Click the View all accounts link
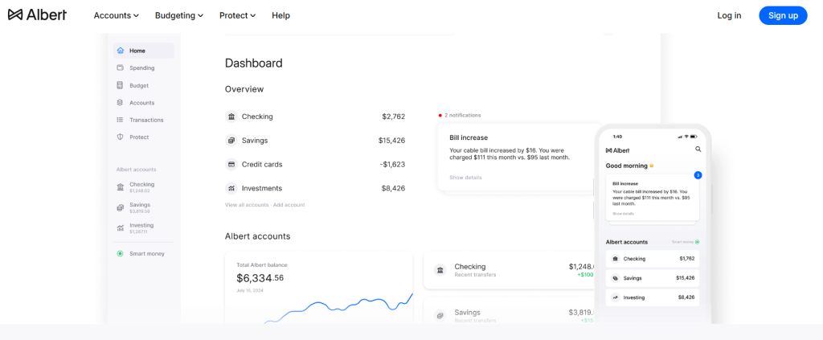The image size is (823, 340). tap(247, 205)
